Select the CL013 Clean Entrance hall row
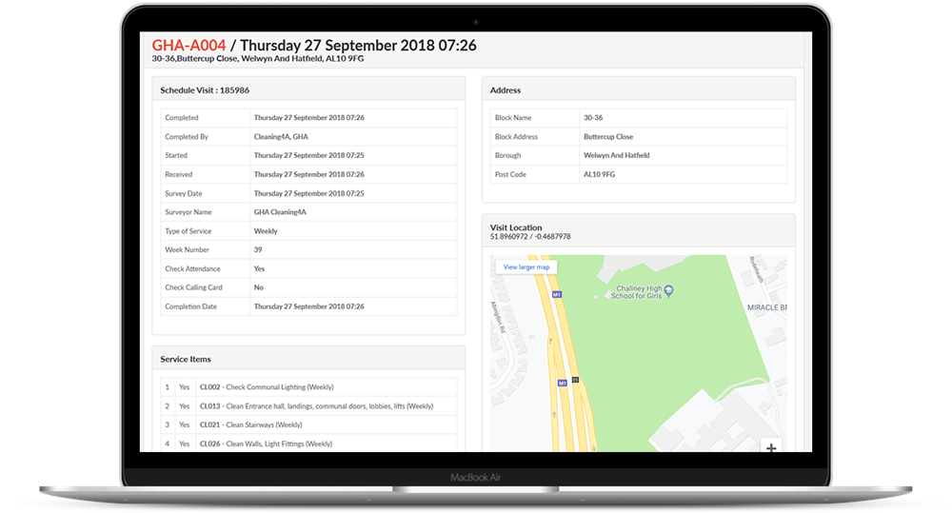 315,406
